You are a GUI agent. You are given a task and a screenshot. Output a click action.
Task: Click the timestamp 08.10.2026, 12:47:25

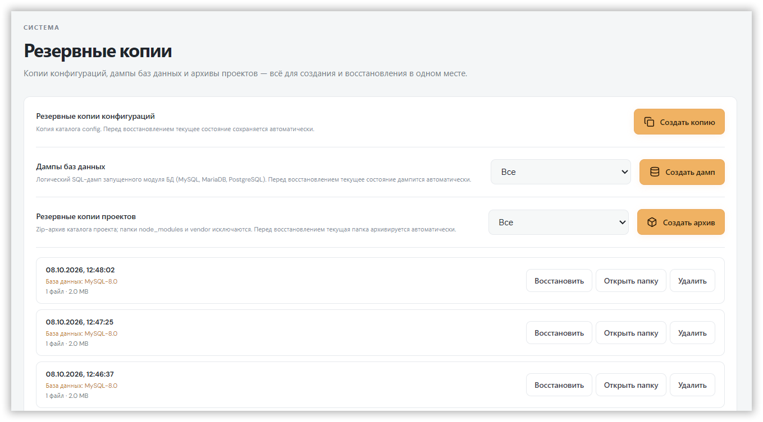click(80, 322)
